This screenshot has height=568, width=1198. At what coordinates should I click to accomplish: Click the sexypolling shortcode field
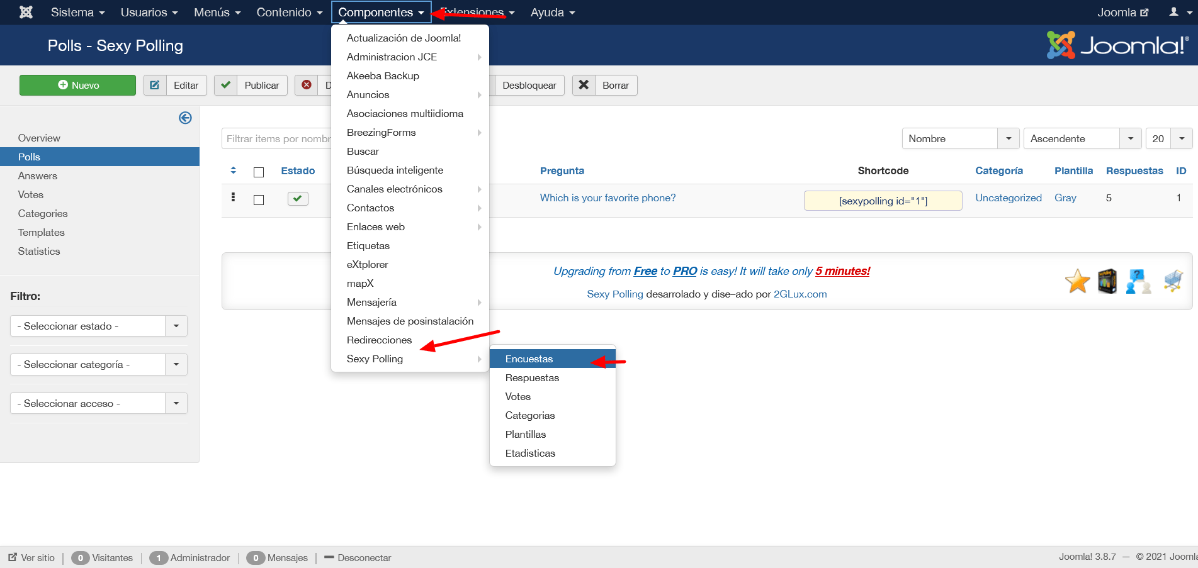coord(883,201)
